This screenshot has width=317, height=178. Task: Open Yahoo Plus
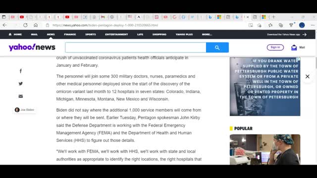click(184, 35)
